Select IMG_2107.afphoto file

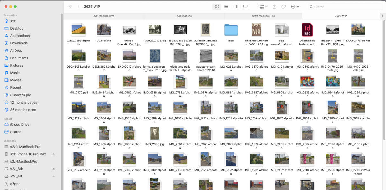click(x=78, y=159)
